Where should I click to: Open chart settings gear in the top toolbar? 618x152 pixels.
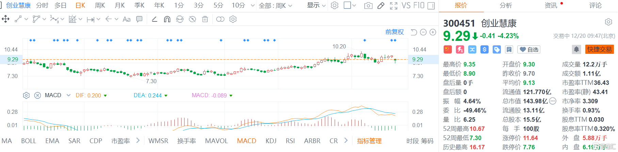tap(335, 5)
